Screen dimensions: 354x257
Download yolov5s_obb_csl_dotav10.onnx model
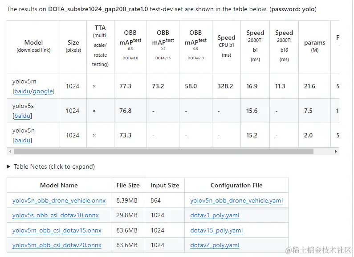(x=56, y=216)
